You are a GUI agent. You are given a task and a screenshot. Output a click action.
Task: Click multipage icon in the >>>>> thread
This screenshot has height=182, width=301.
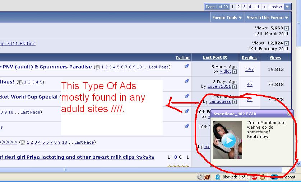23,142
